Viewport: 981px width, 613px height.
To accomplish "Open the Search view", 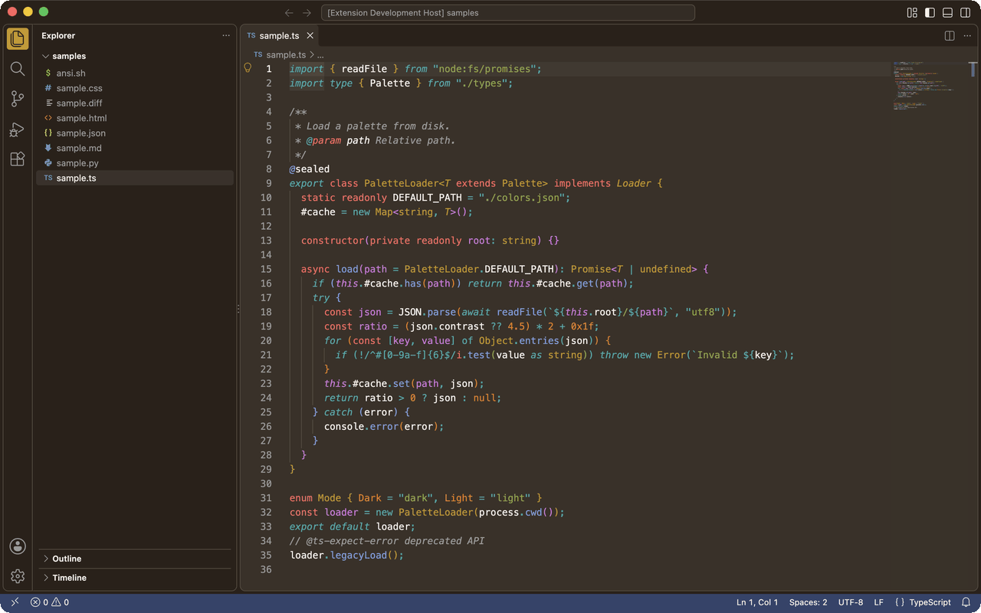I will coord(18,68).
